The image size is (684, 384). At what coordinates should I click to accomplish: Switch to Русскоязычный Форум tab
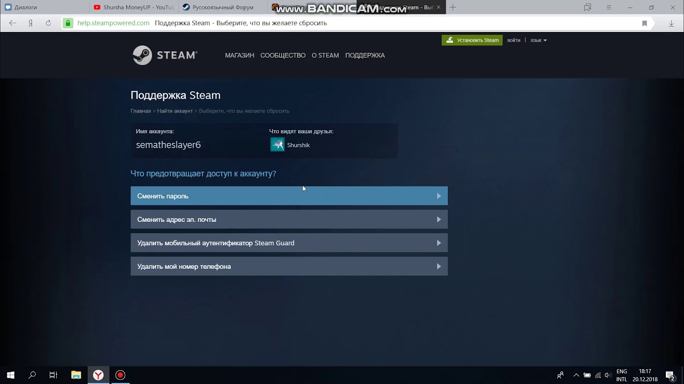222,7
